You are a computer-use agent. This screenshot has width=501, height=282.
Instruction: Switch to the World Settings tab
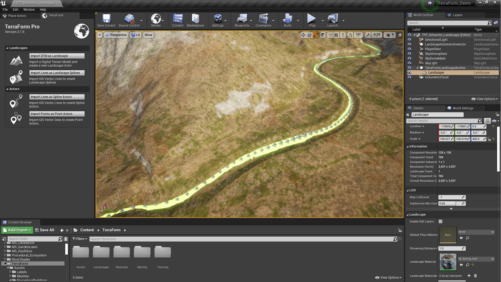[x=463, y=108]
